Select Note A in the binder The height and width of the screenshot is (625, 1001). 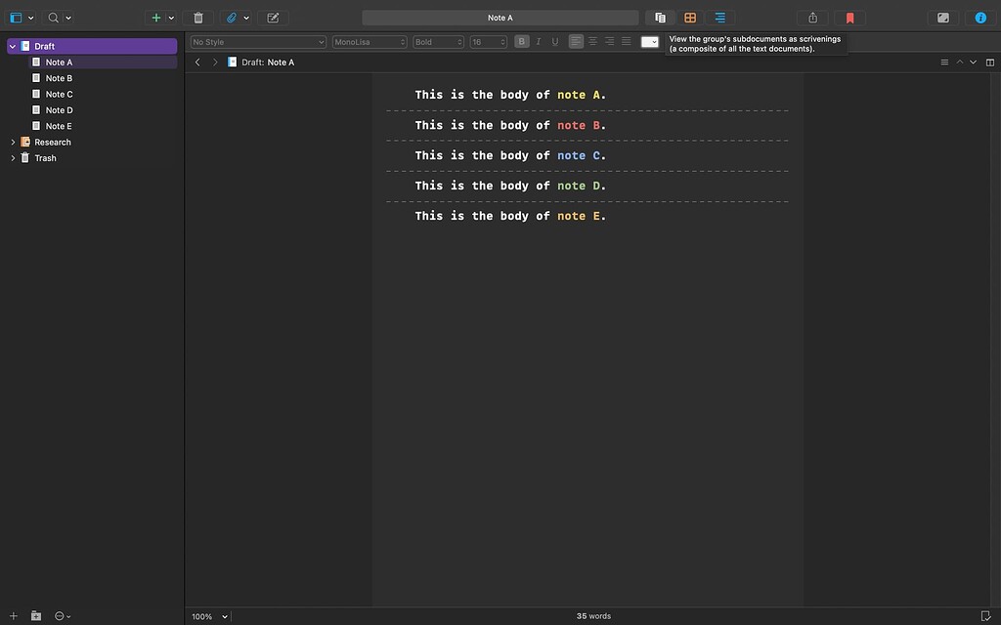103,62
